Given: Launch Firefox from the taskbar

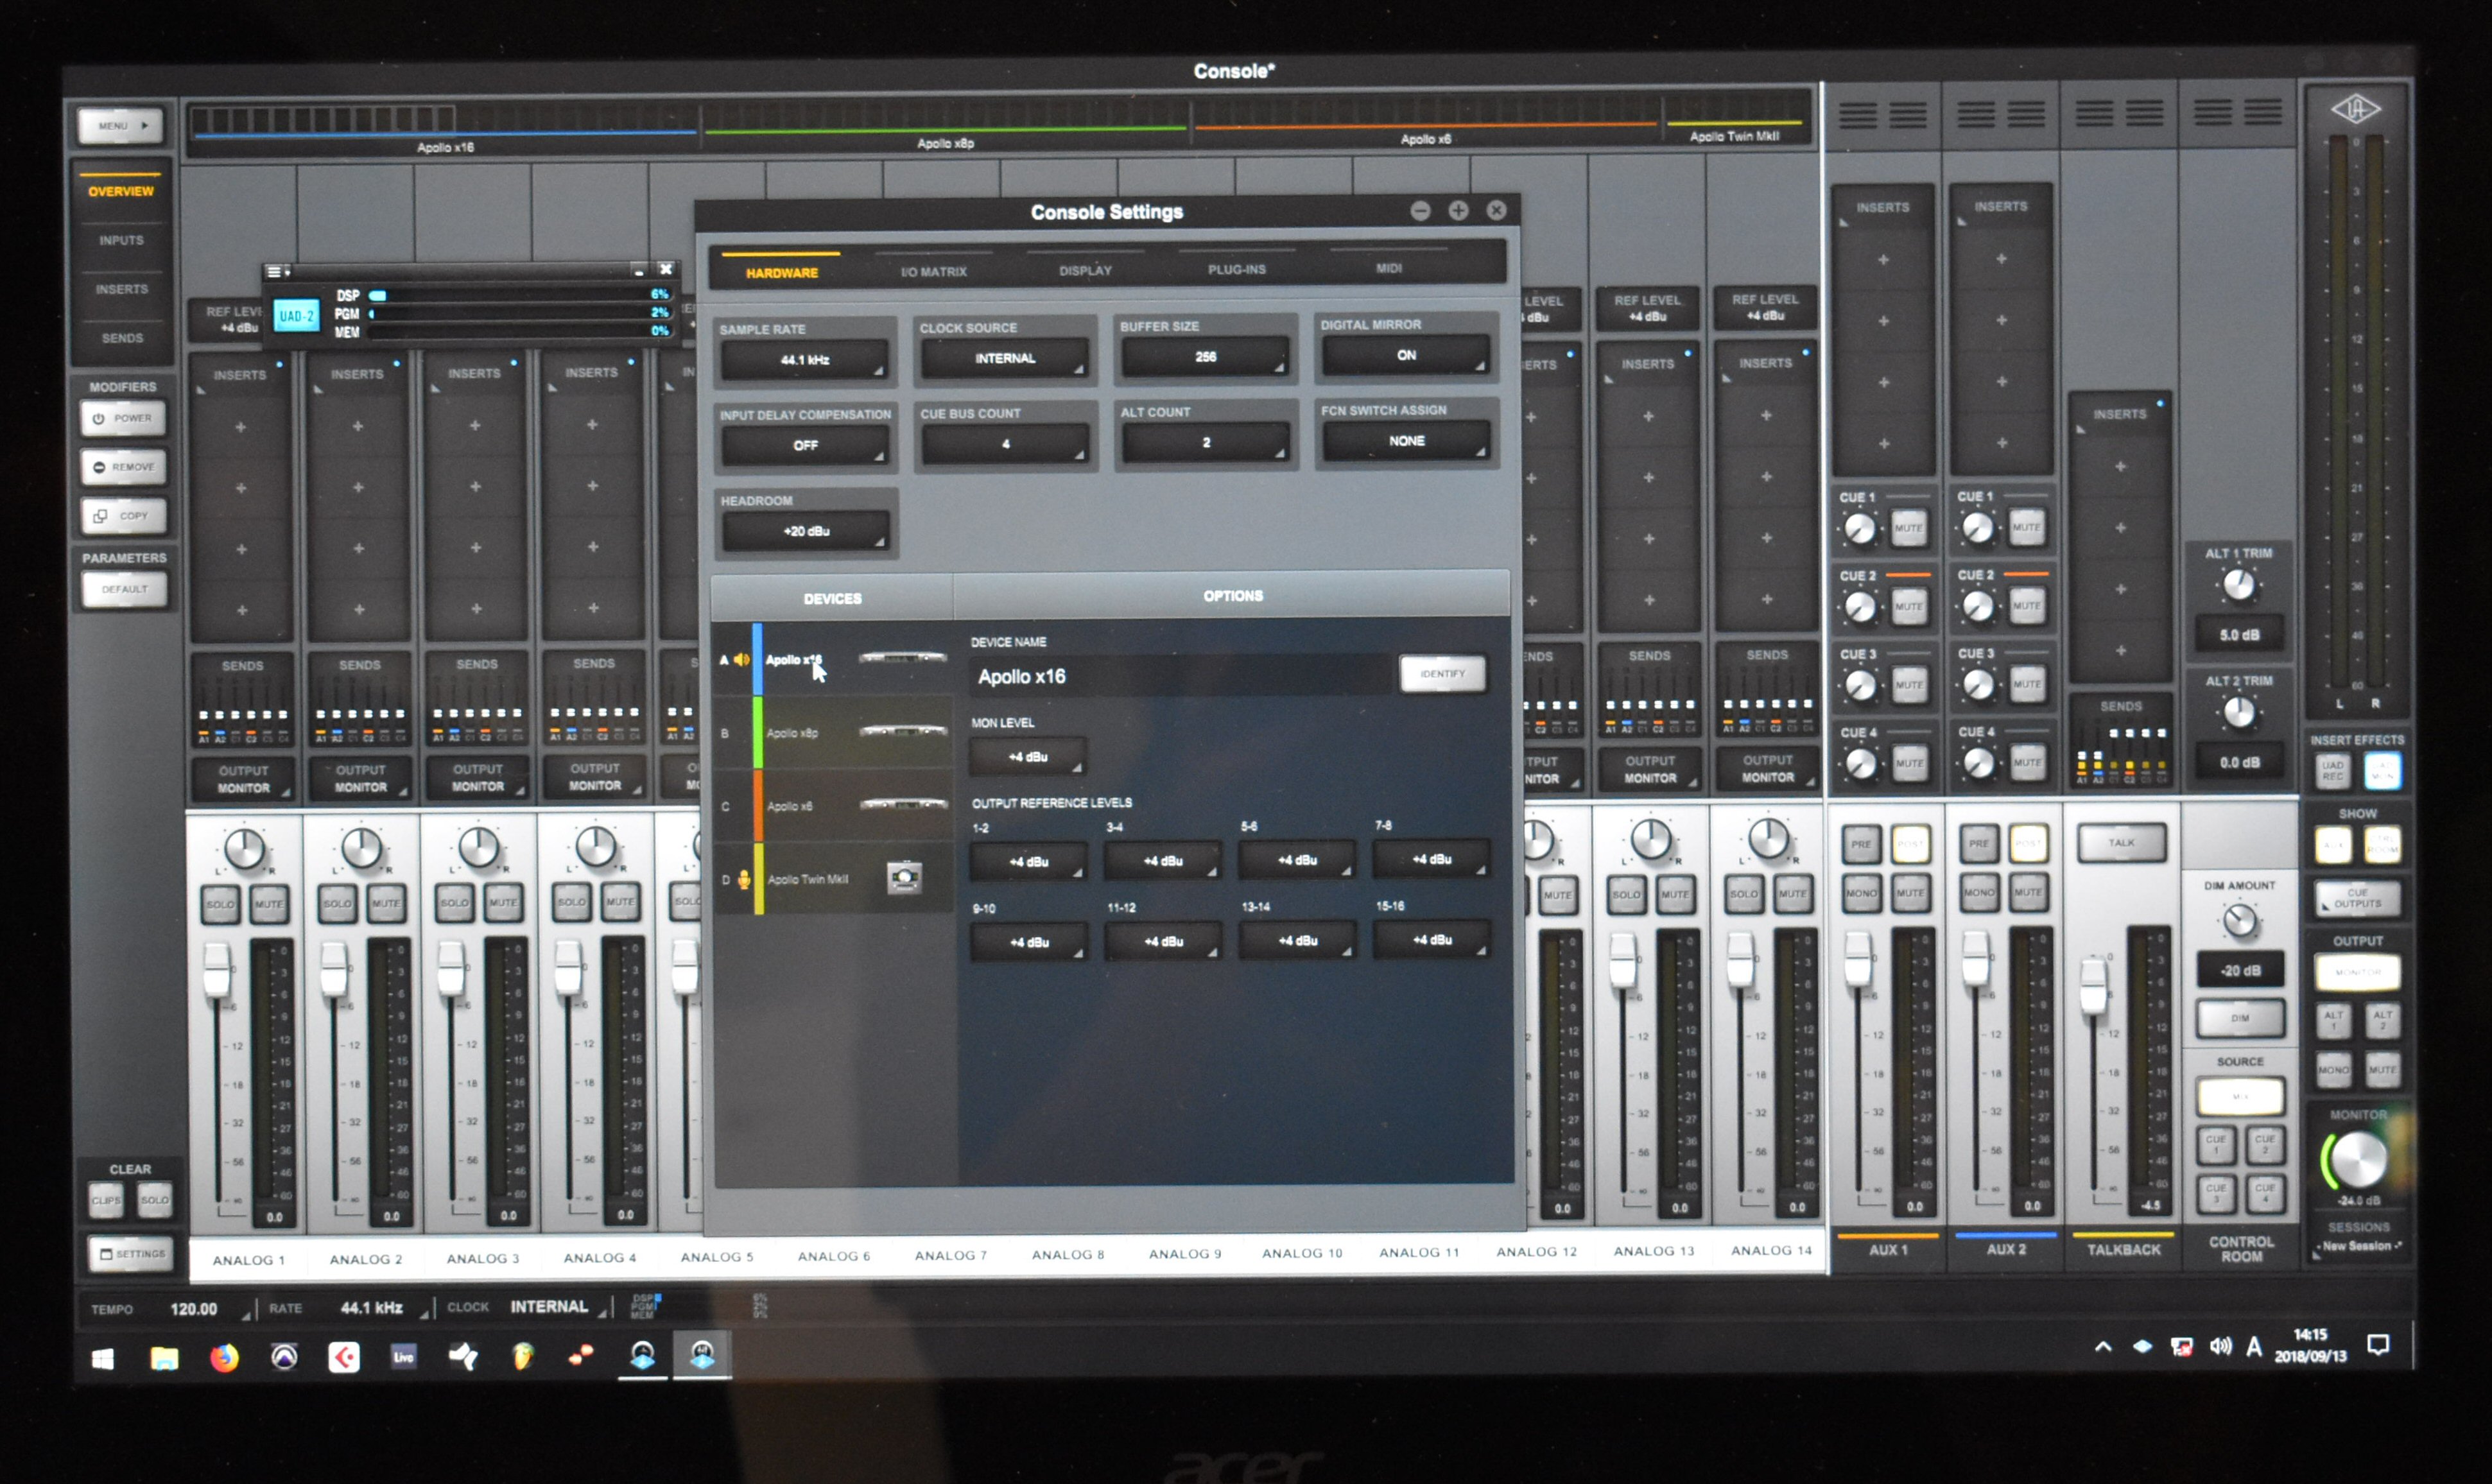Looking at the screenshot, I should point(224,1357).
